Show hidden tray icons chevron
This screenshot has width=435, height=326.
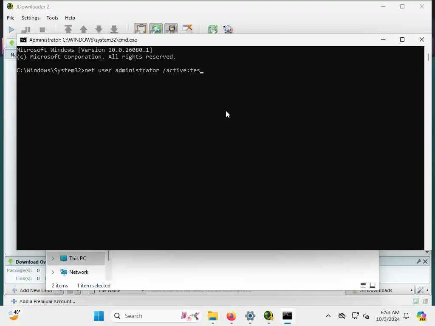(x=328, y=316)
